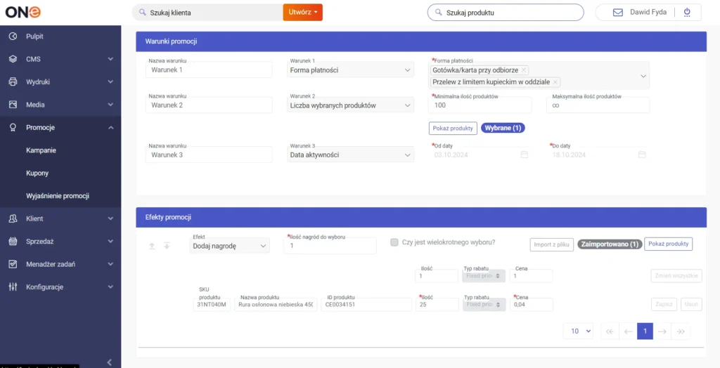Expand the 'Efekt' Dodaj nagrodę dropdown

230,246
